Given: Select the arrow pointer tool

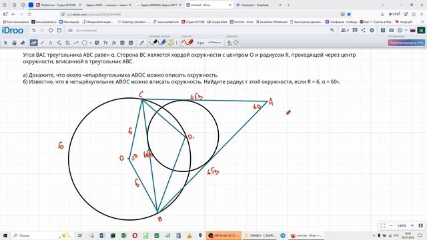Looking at the screenshot, I should point(5,43).
